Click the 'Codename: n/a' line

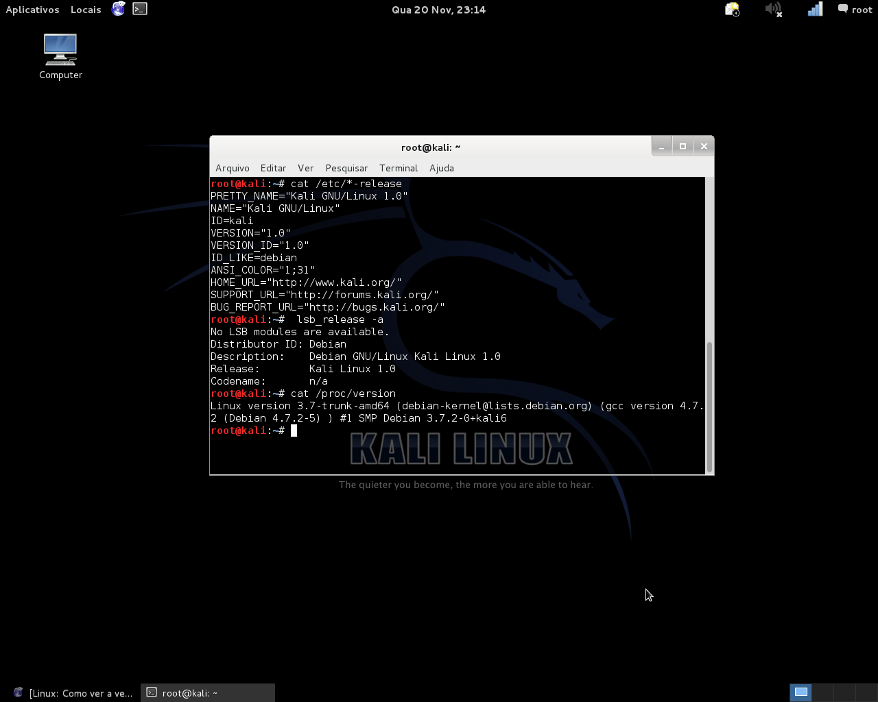(270, 381)
